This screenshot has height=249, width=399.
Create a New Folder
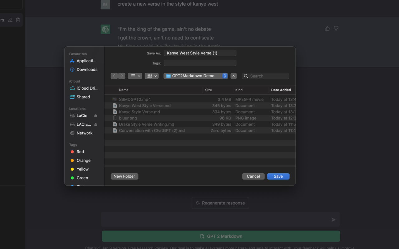(124, 176)
